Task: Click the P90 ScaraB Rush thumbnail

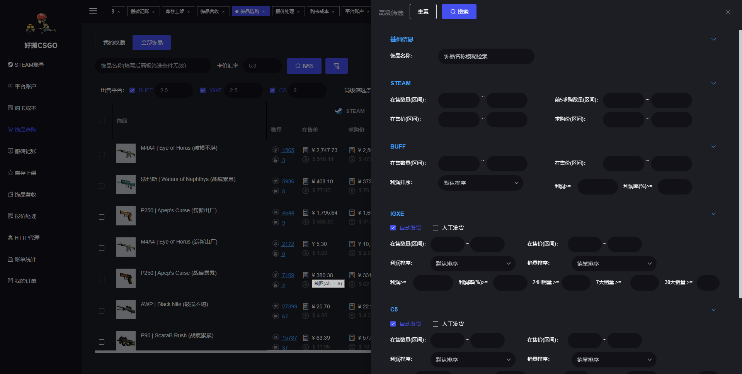Action: [x=126, y=341]
